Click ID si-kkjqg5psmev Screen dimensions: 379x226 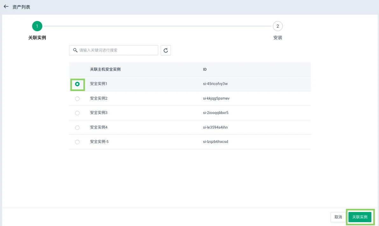pos(216,98)
